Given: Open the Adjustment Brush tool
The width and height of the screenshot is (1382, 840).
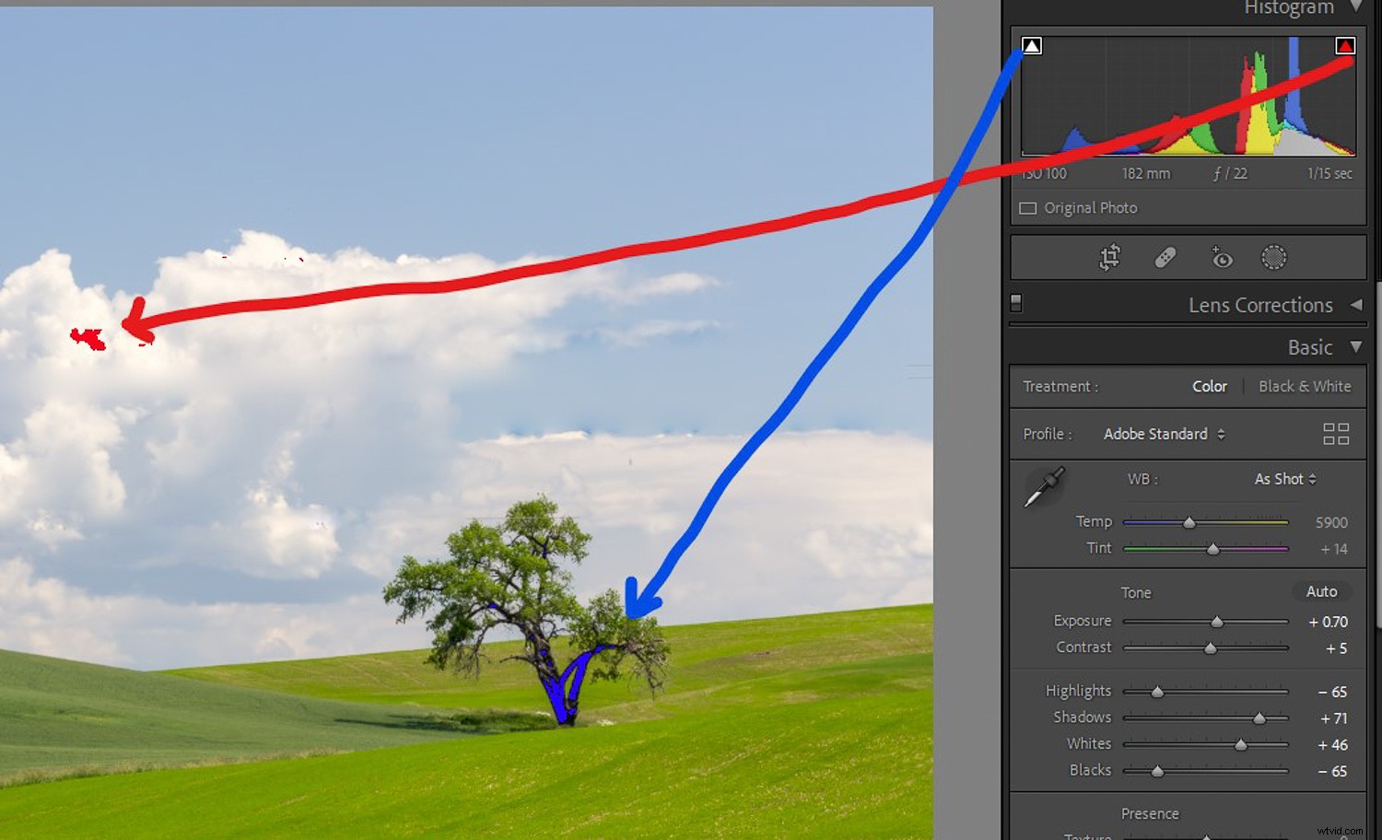Looking at the screenshot, I should tap(1274, 259).
